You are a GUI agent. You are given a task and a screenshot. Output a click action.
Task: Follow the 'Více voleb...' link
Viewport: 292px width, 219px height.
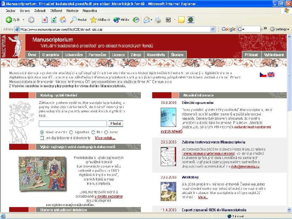click(105, 138)
